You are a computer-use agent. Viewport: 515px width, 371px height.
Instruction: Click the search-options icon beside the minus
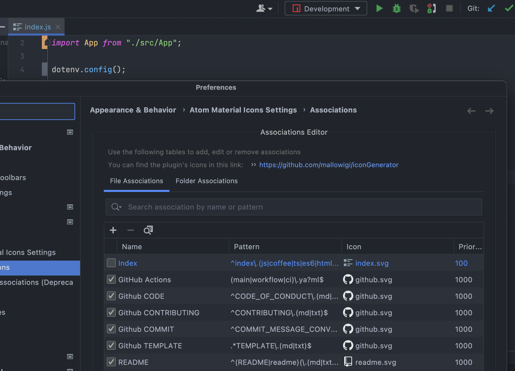pos(148,230)
